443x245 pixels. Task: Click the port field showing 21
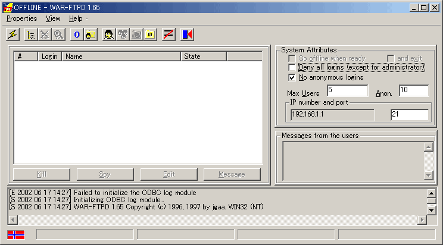[410, 115]
